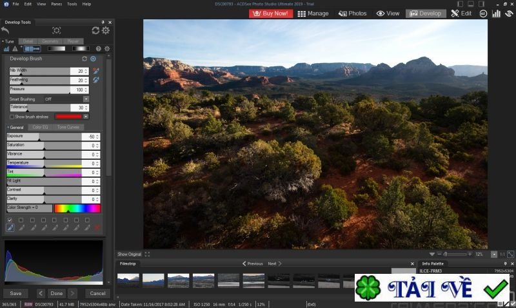Open brush stroke color dropdown
Image resolution: width=516 pixels, height=308 pixels.
tap(86, 117)
